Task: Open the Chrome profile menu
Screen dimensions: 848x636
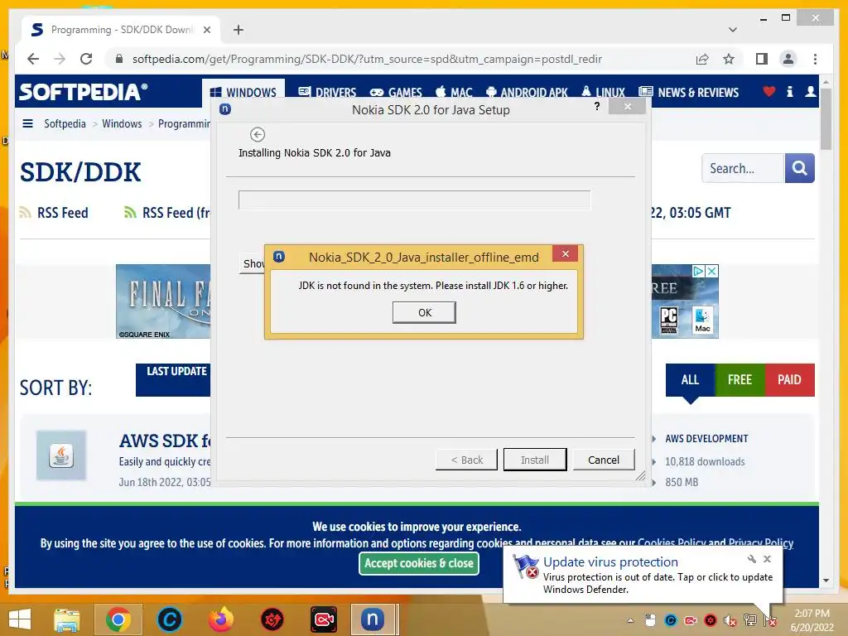Action: coord(788,59)
